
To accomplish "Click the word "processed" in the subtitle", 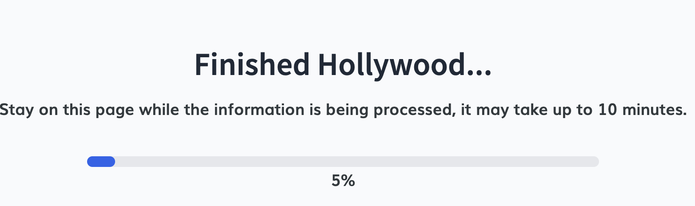I will click(411, 110).
